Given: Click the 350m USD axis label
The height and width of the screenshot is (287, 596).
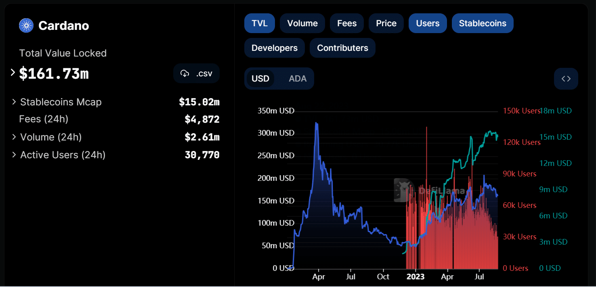Looking at the screenshot, I should (x=276, y=111).
